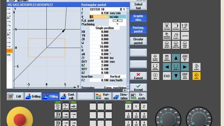Click the PAGE UP key

click(x=185, y=58)
